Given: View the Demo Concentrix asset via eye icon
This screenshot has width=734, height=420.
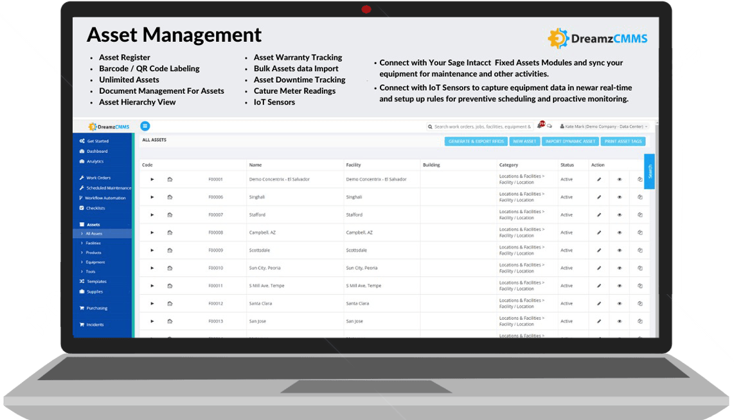Looking at the screenshot, I should tap(620, 179).
